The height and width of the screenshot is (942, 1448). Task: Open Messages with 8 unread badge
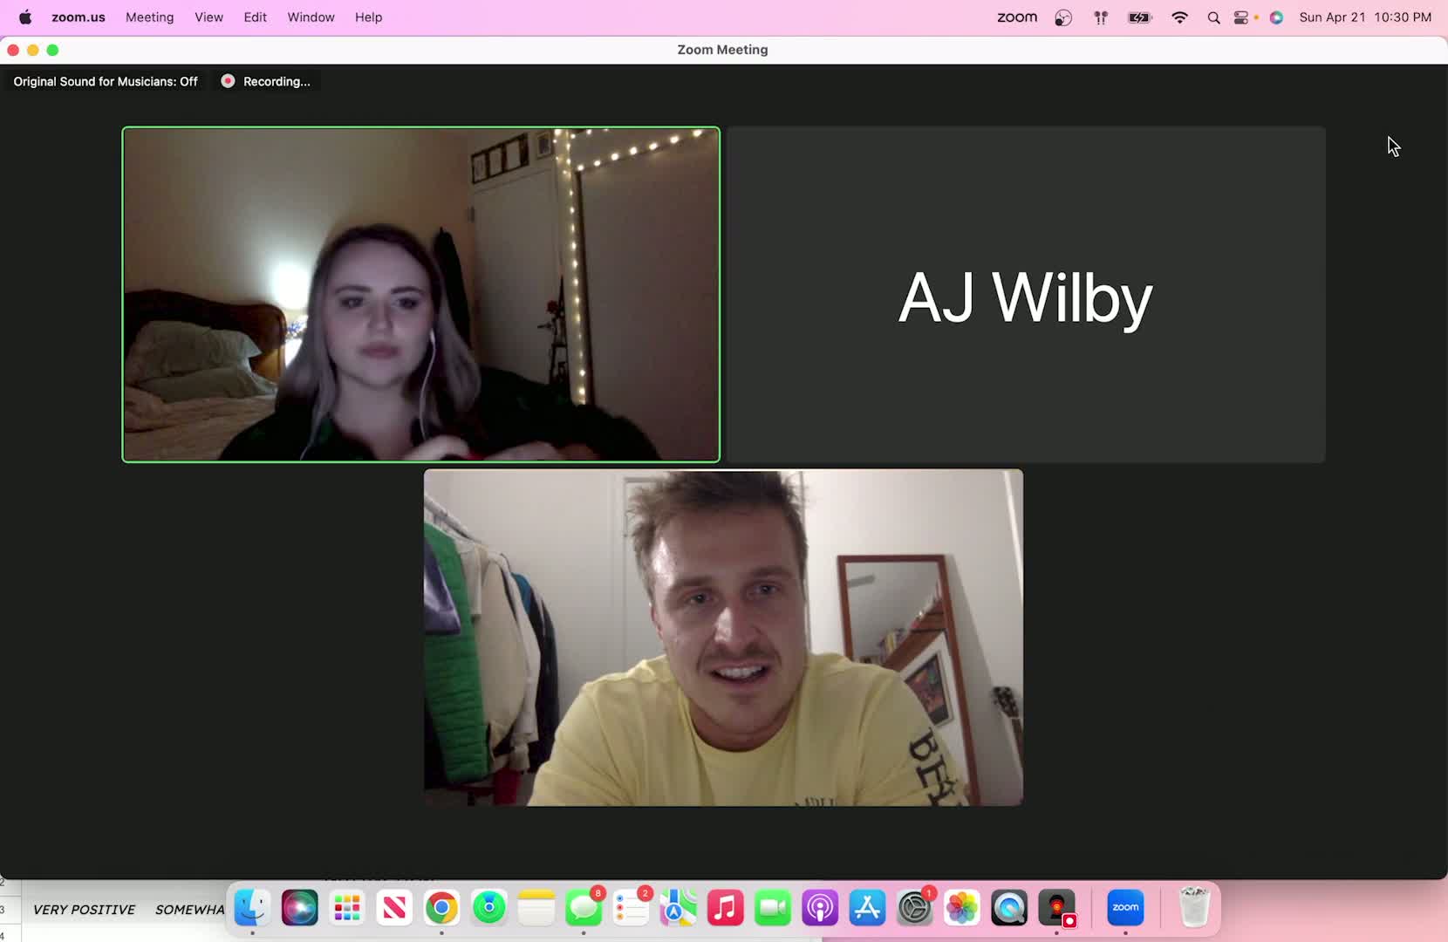point(584,908)
